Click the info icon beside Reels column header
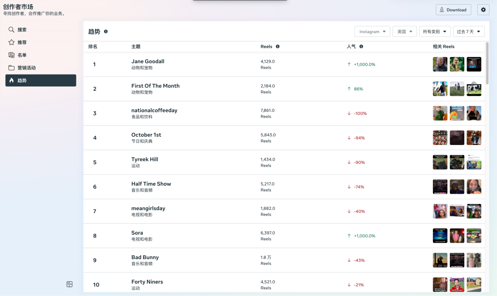The width and height of the screenshot is (497, 296). pos(277,46)
